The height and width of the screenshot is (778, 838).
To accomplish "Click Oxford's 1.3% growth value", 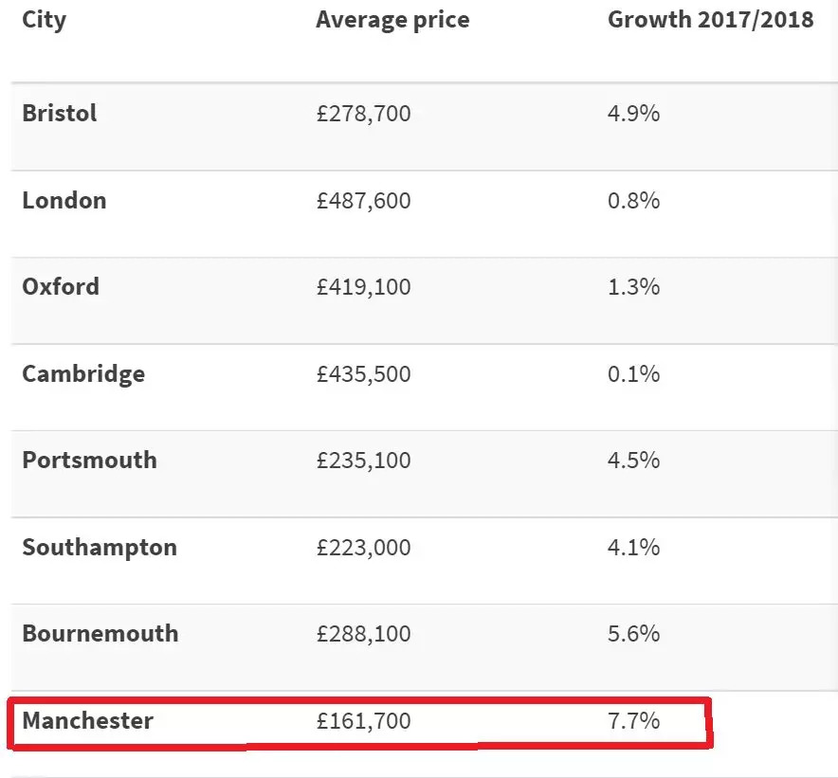I will [x=633, y=287].
